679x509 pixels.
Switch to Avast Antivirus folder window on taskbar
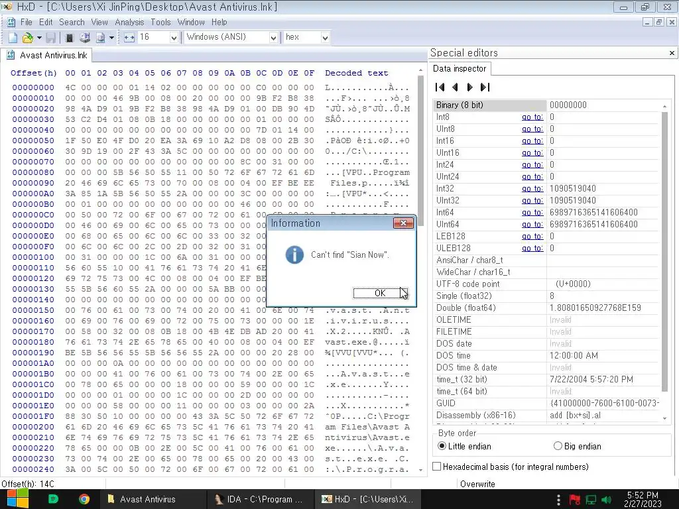(x=153, y=499)
